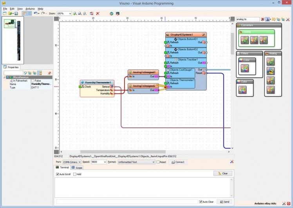Switch to the Scope tab
This screenshot has width=293, height=208.
[x=77, y=168]
